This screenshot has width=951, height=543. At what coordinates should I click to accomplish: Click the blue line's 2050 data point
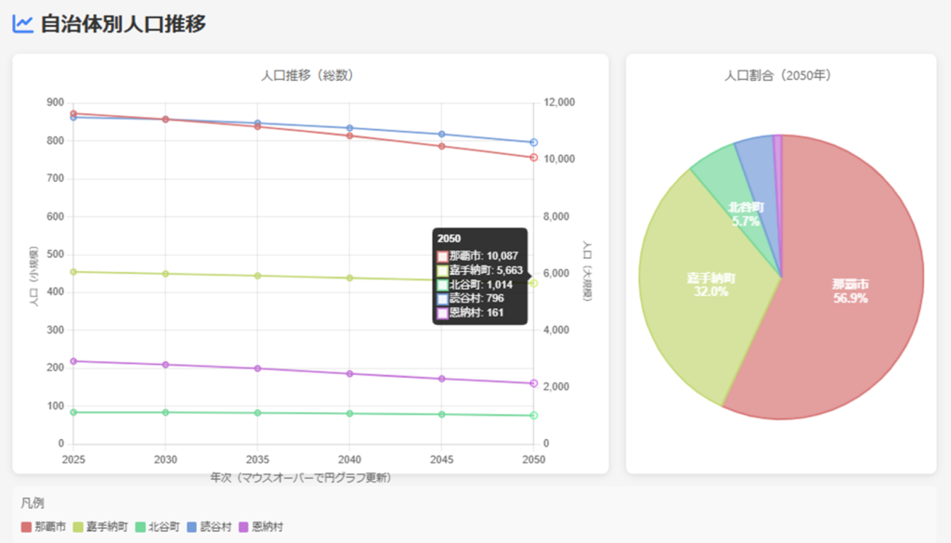point(534,143)
